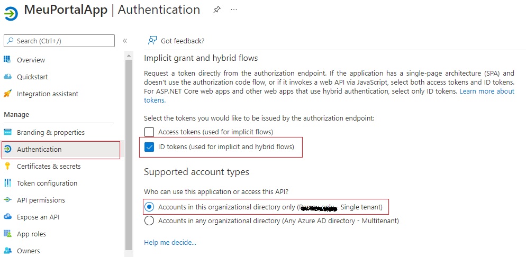This screenshot has width=526, height=257.
Task: Open the more options ellipsis in the header
Action: 234,10
